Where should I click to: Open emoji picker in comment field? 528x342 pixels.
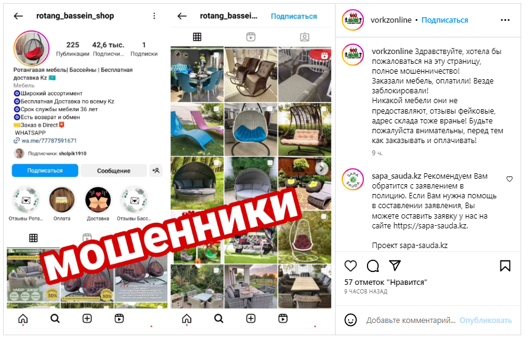pos(350,320)
